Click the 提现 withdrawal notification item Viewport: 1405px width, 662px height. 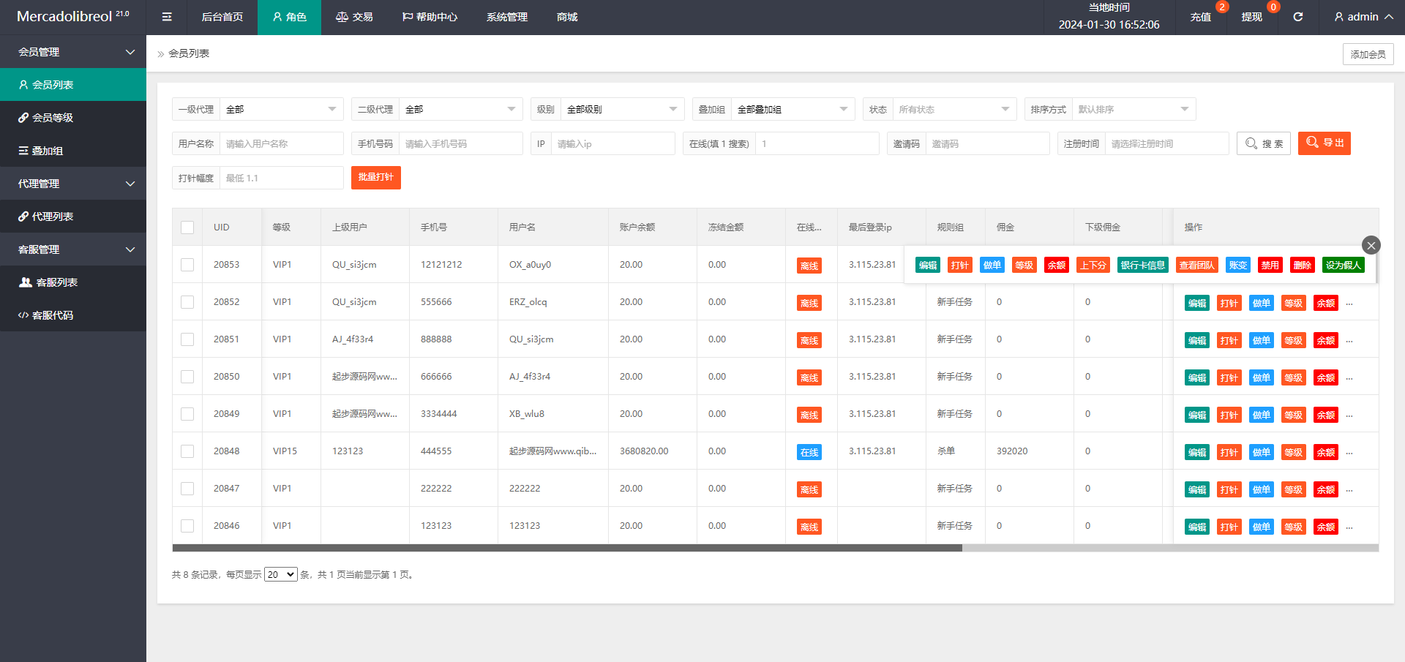(1251, 17)
